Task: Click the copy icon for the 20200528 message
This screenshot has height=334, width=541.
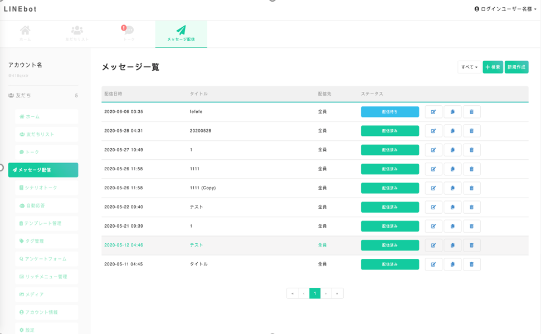Action: [452, 131]
